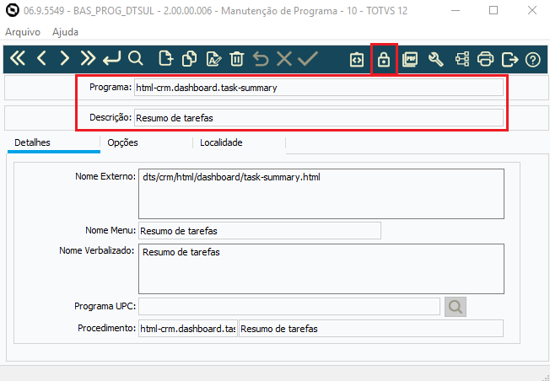
Task: Click the padlock security icon
Action: tap(384, 59)
